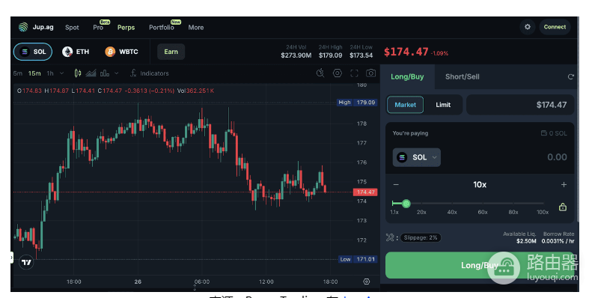The width and height of the screenshot is (592, 298).
Task: Open the Pro beta page
Action: pyautogui.click(x=98, y=27)
